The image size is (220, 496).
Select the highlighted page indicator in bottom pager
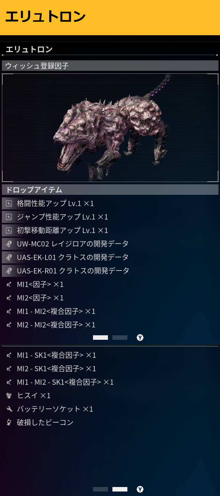point(120,489)
